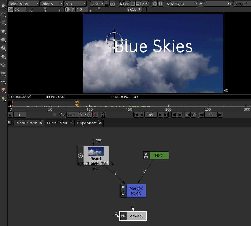Click the fps value input field
Viewport: 251px width, 226px height.
coord(73,115)
